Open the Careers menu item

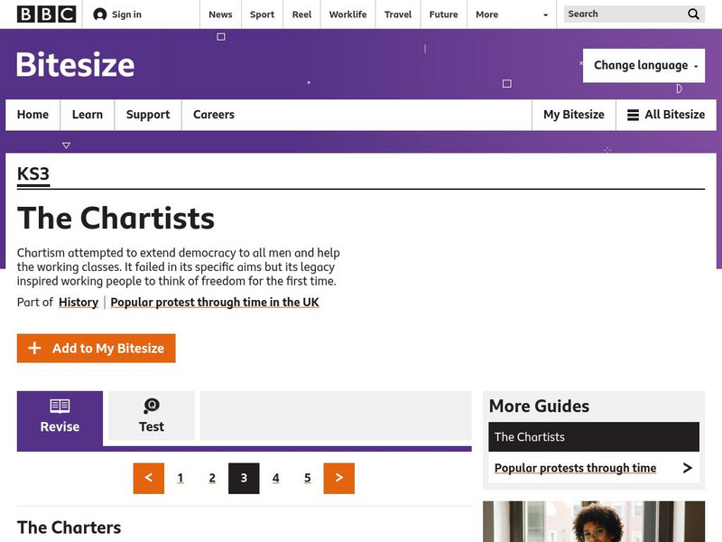coord(214,115)
